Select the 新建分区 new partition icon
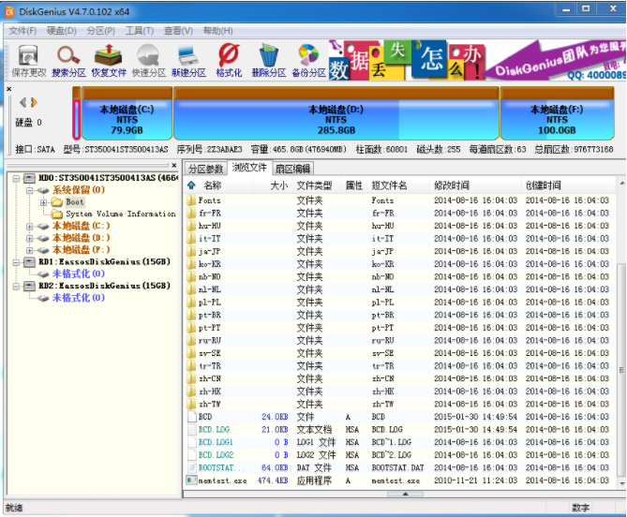 [x=188, y=60]
